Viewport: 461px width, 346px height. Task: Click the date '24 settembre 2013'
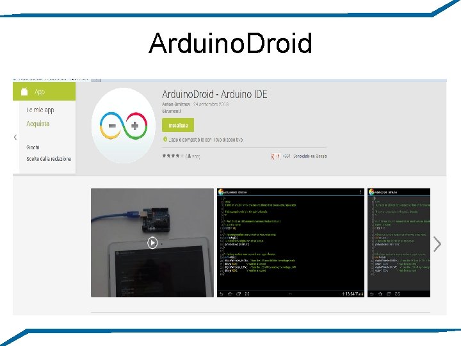[x=211, y=104]
